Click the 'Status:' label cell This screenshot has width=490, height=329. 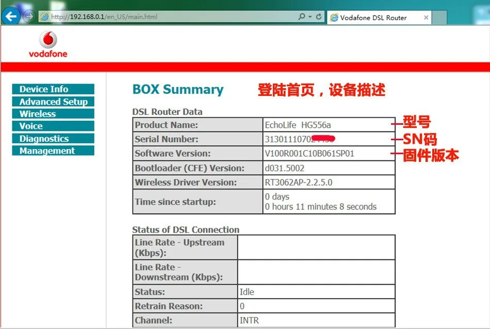[x=185, y=292]
